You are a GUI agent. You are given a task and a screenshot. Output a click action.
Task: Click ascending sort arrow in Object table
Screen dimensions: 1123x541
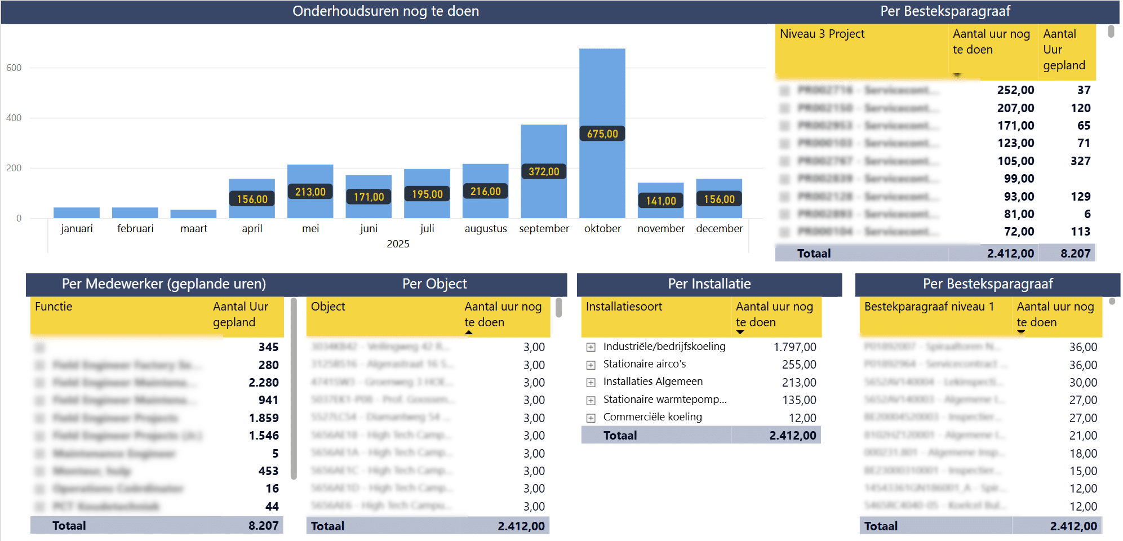point(468,332)
